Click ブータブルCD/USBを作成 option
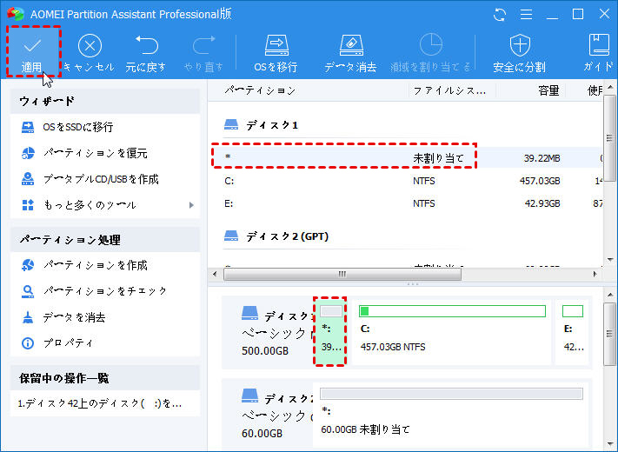618x452 pixels. (100, 179)
